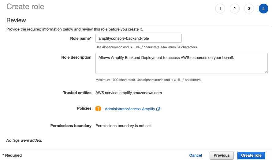272x160 pixels.
Task: Select the current step 4 indicator
Action: coord(263,9)
